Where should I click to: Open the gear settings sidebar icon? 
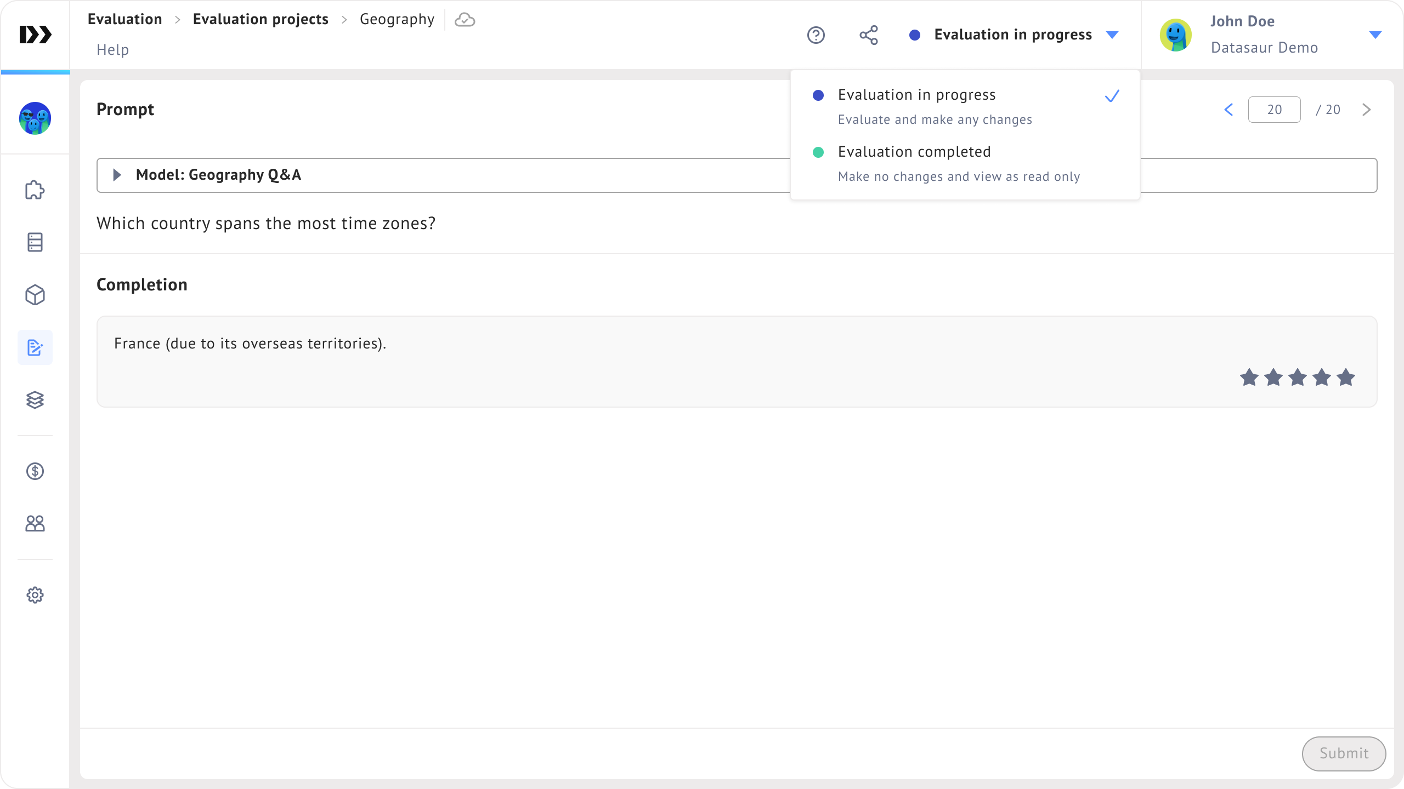pyautogui.click(x=35, y=595)
